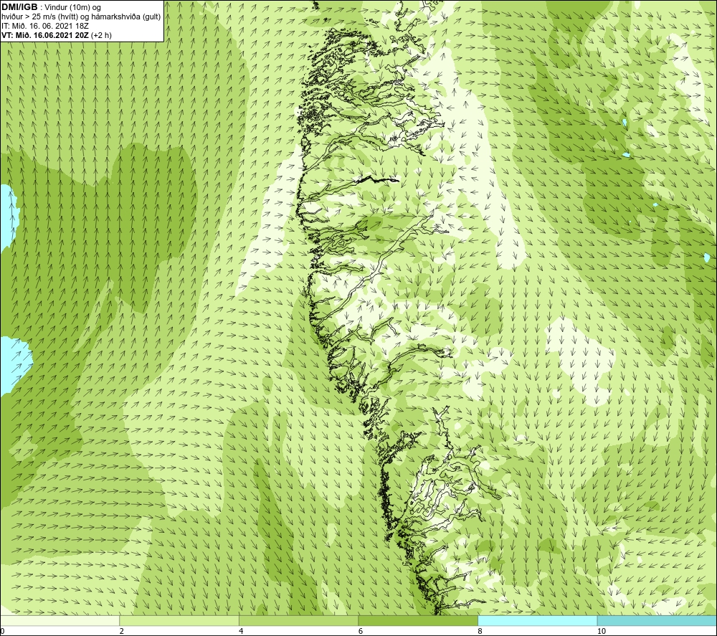This screenshot has height=636, width=717.
Task: Select the 'Vindur (10m) og' text
Action: click(x=72, y=8)
